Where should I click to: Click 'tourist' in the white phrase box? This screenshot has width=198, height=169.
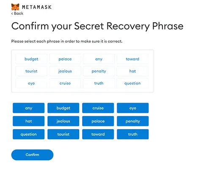tap(31, 71)
